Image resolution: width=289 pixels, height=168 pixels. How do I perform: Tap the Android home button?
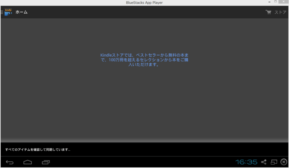point(28,162)
